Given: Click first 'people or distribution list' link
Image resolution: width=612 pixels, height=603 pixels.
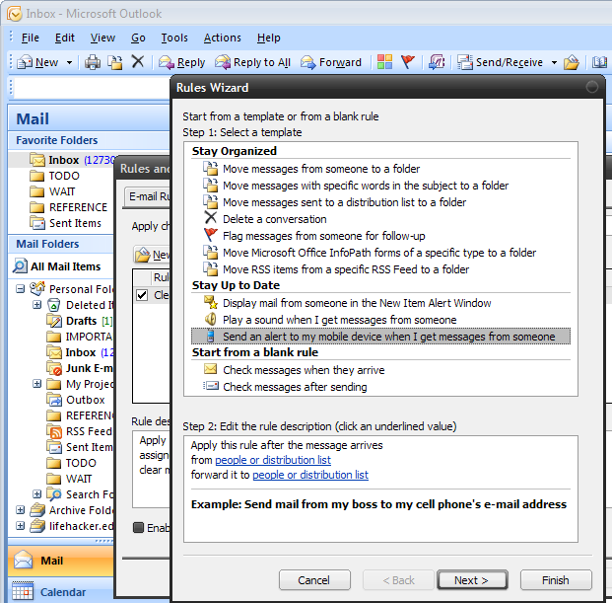Looking at the screenshot, I should pos(273,460).
